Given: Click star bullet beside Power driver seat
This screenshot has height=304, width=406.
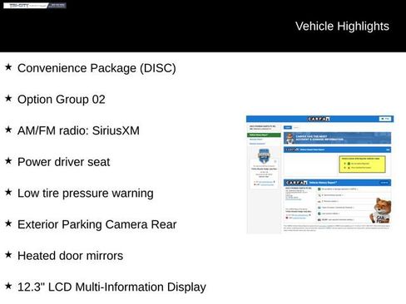Looking at the screenshot, I should point(8,160).
